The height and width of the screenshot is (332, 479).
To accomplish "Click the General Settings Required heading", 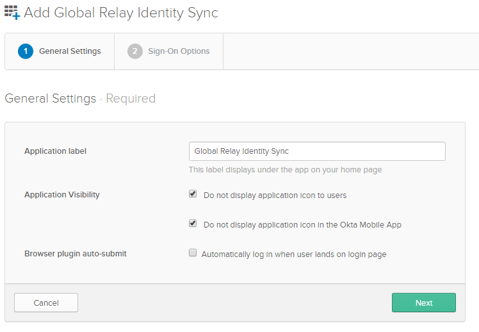I will click(80, 99).
